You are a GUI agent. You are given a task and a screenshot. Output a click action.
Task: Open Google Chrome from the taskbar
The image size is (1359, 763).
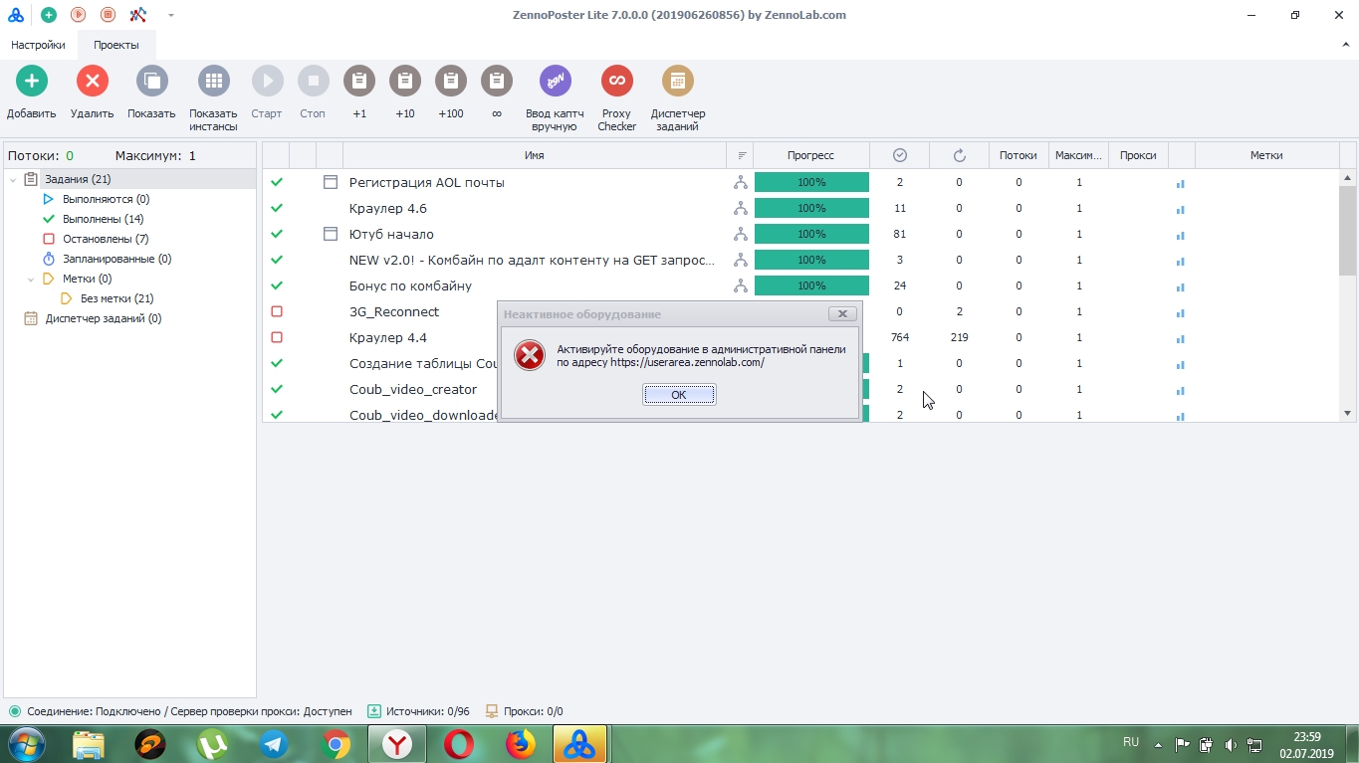point(336,744)
